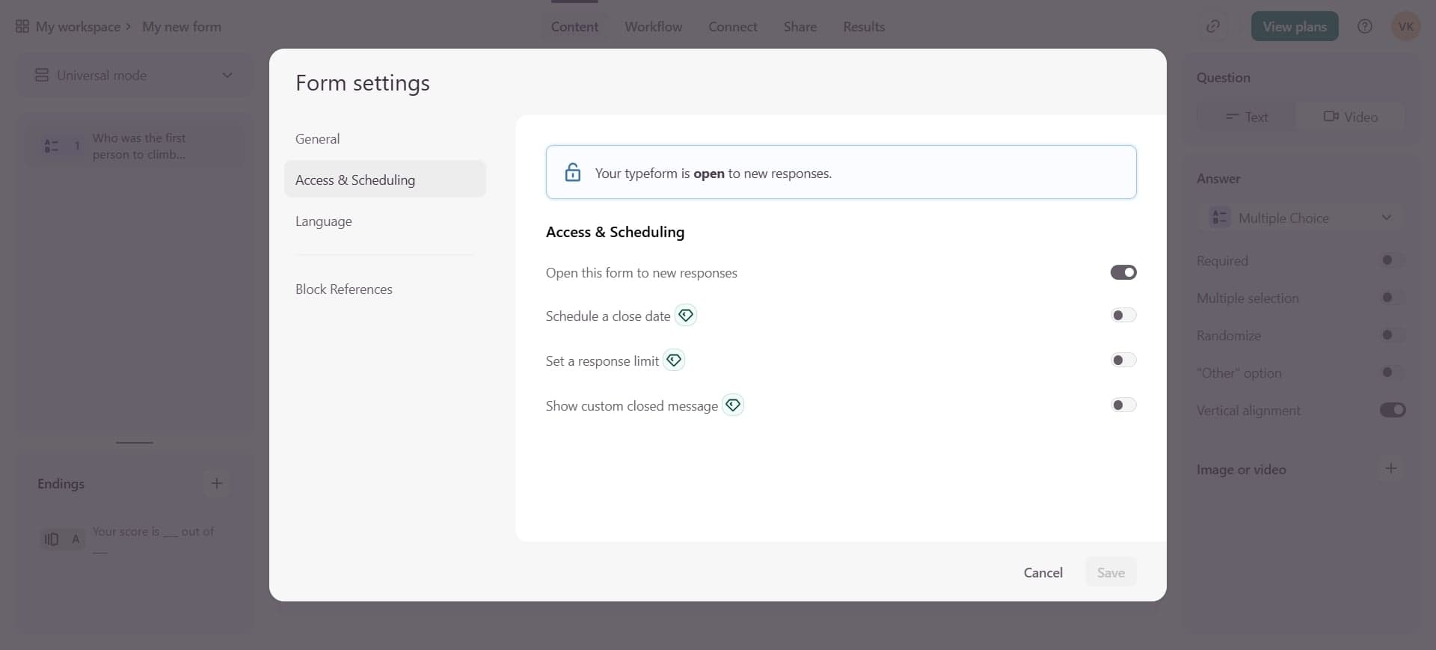Switch question type to Text
Screen dimensions: 1436x650
1247,117
